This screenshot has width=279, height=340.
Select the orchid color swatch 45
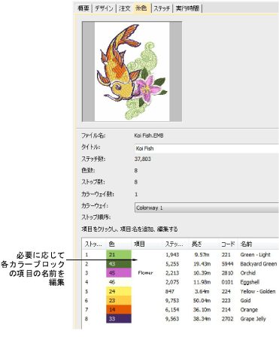119,273
